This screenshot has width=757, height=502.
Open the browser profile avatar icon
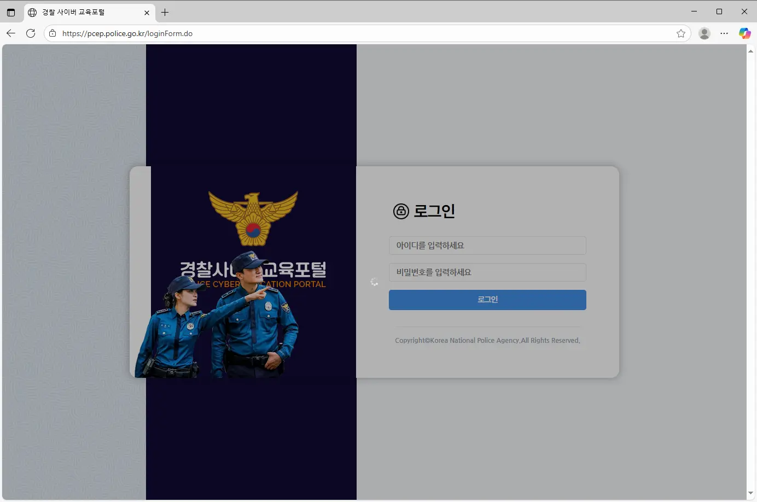click(x=704, y=33)
